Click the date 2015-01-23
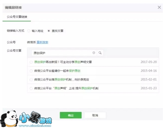The width and height of the screenshot is (163, 128). click(149, 88)
